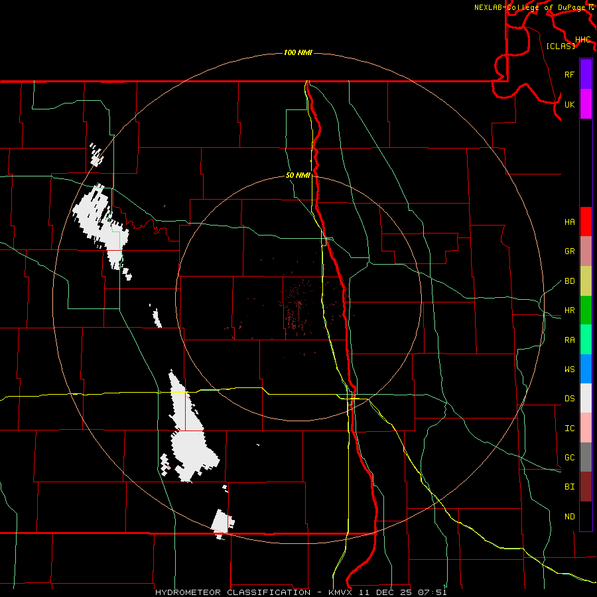This screenshot has width=597, height=597.
Task: Click the KMVX radar site identifier
Action: point(341,592)
